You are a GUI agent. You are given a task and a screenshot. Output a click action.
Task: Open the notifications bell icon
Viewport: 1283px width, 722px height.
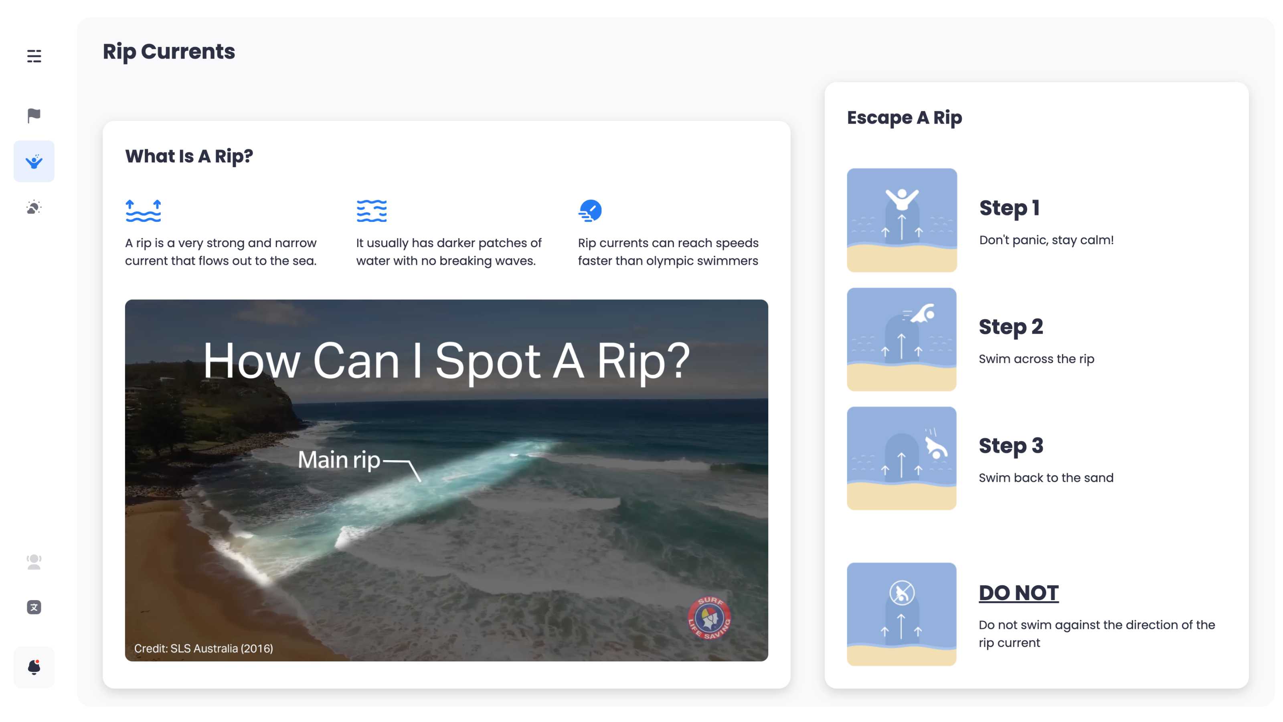34,667
